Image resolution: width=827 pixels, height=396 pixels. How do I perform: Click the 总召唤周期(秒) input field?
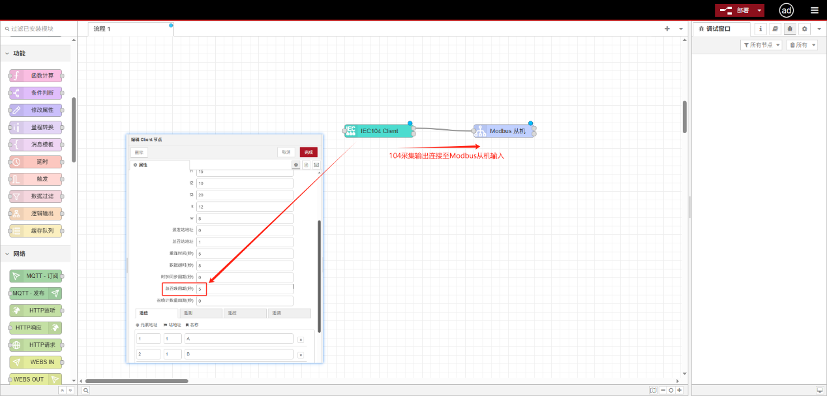245,288
